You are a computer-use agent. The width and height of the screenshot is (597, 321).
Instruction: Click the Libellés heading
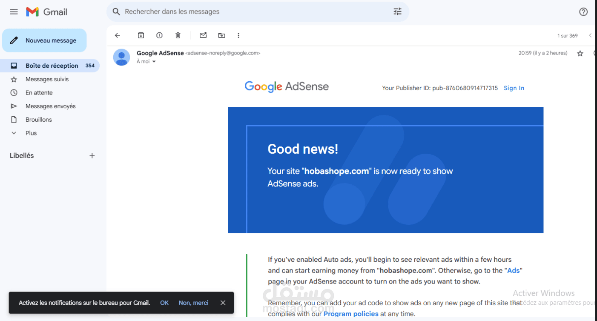[x=22, y=156]
